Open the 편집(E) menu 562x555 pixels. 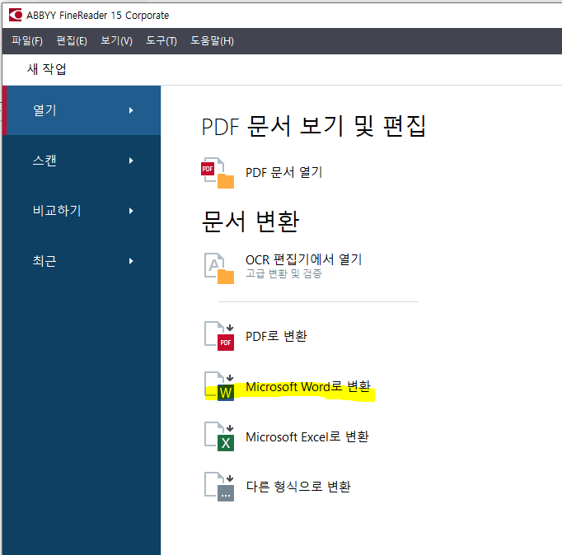point(72,41)
